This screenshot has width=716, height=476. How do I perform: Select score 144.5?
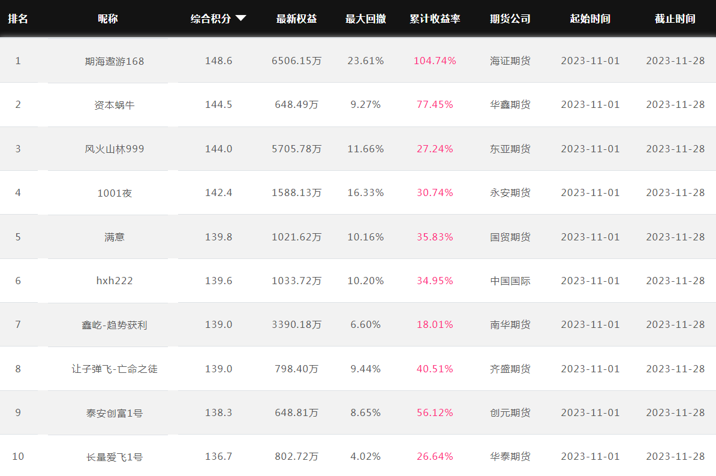(x=219, y=104)
